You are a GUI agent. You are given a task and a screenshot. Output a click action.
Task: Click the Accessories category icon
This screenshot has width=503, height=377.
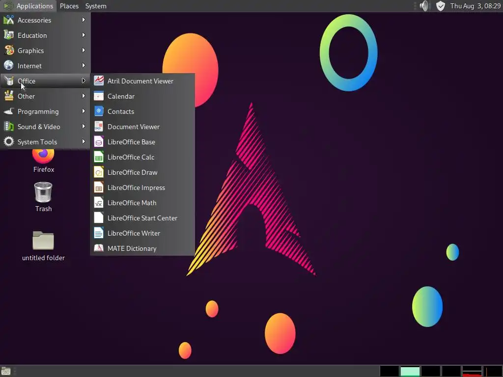pos(9,20)
